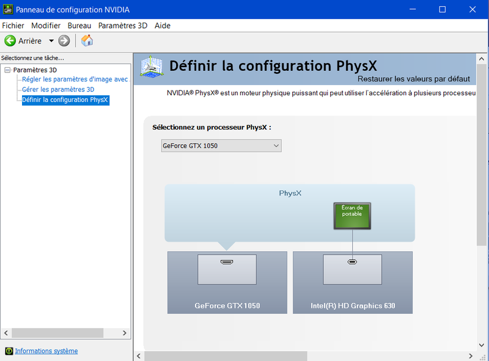
Task: Open the PhysX processor dropdown
Action: click(x=221, y=146)
